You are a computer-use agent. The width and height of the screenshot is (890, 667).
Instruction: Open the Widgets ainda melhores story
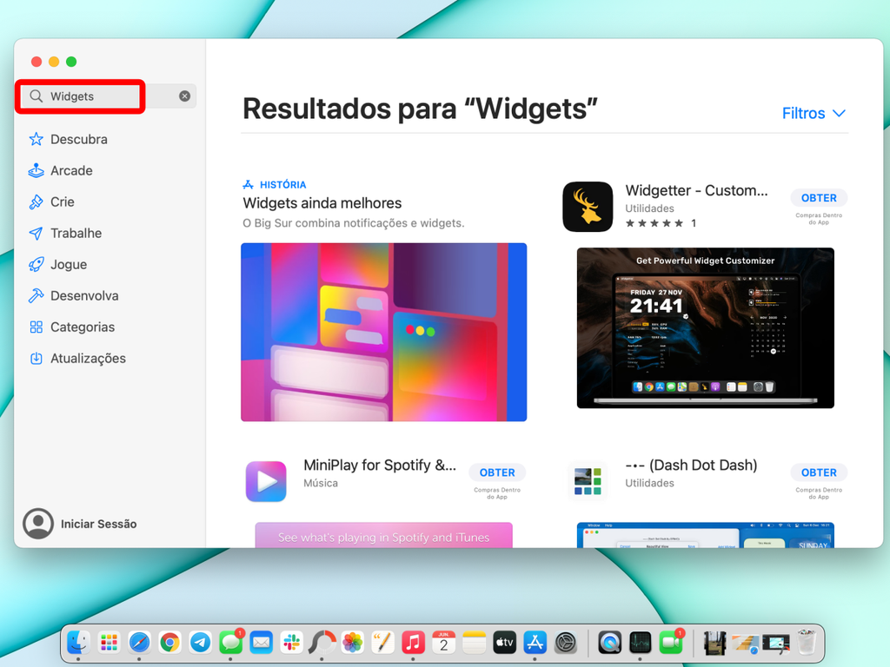tap(322, 203)
